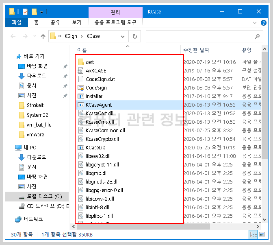Sort by the 이름 column header
Image resolution: width=273 pixels, height=245 pixels.
coord(82,50)
